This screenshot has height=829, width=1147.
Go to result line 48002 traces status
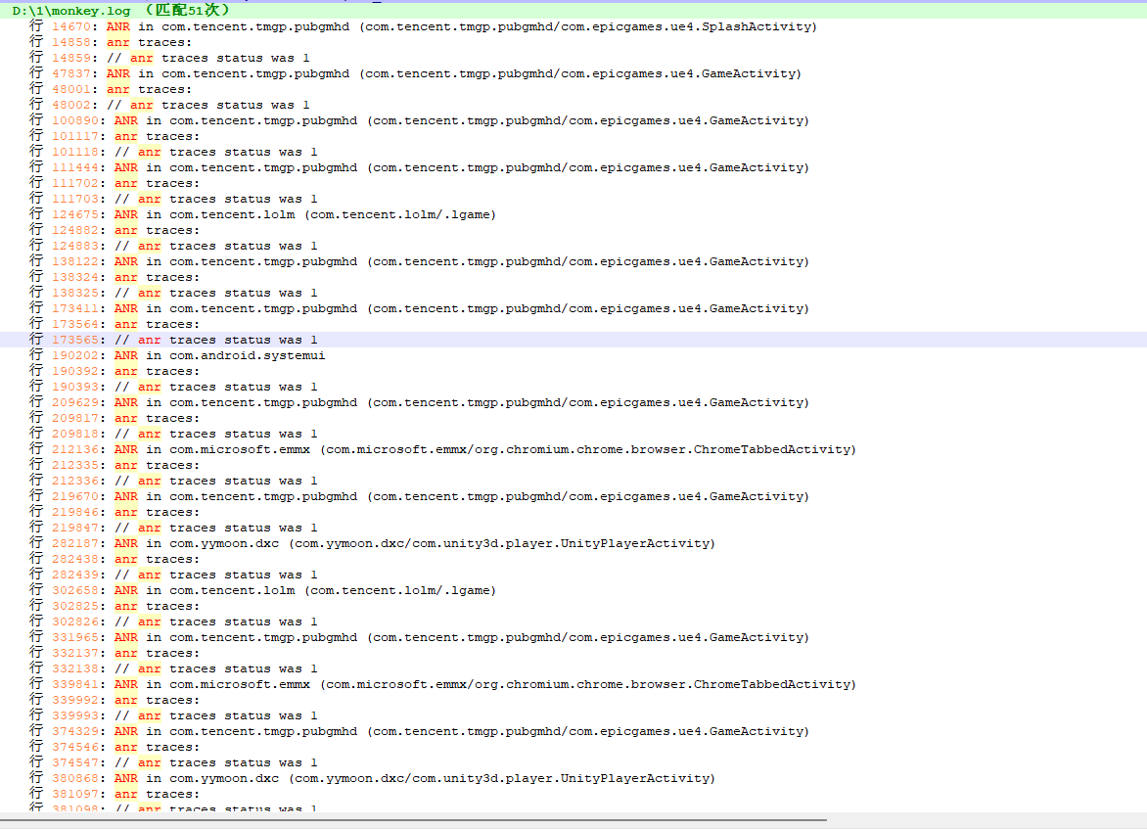pos(573,106)
